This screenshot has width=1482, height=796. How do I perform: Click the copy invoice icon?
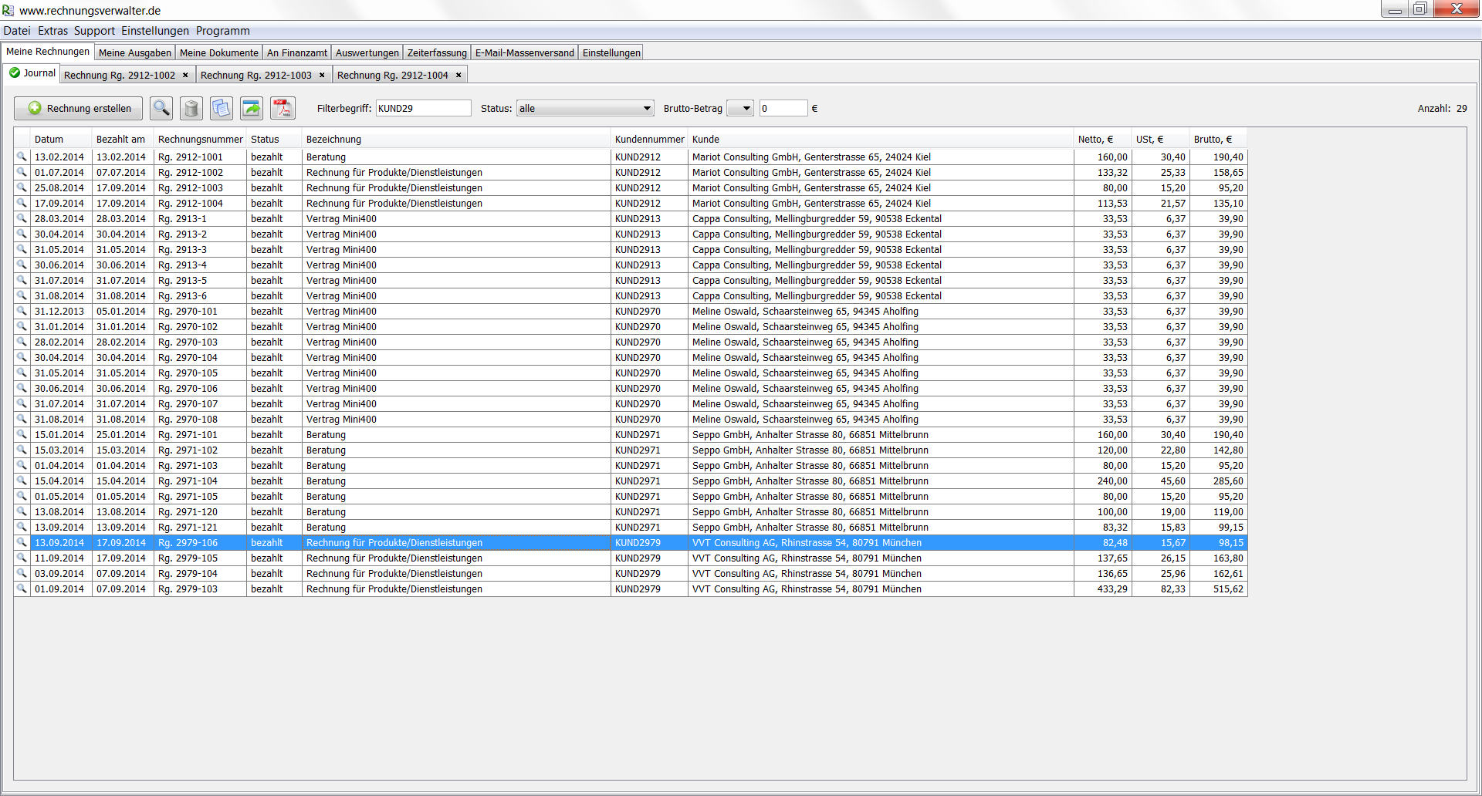[x=222, y=109]
